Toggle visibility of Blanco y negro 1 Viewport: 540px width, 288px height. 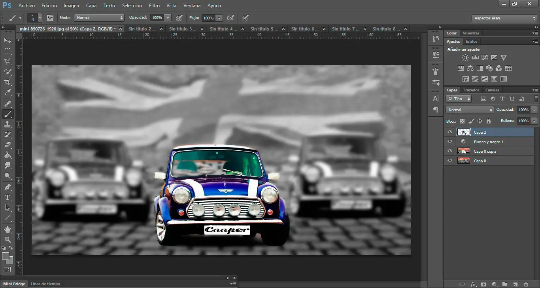point(450,142)
